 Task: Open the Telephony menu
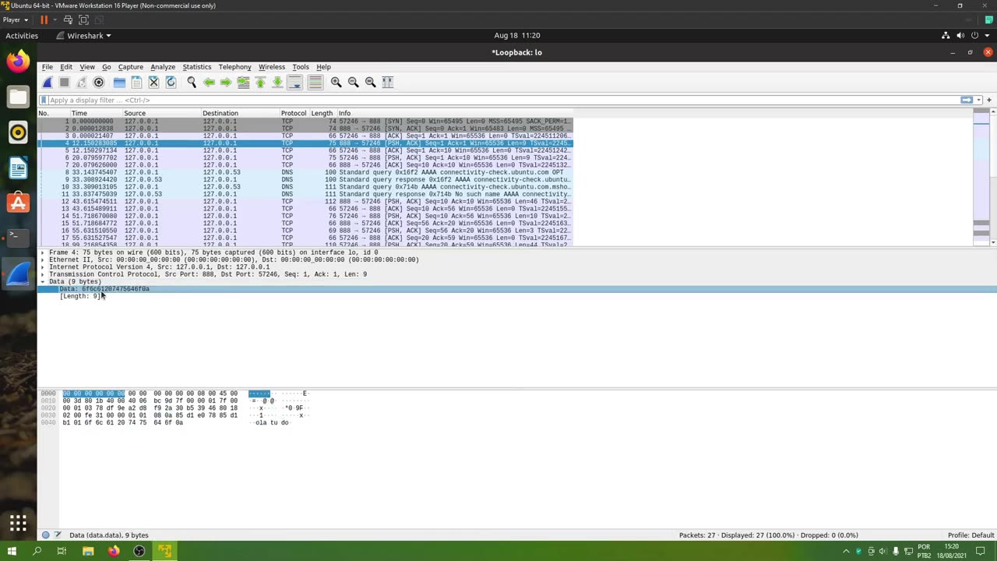coord(234,67)
